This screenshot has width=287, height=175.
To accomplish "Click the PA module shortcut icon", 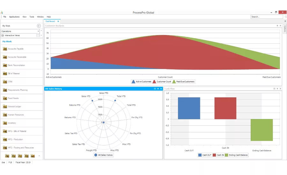I will click(7, 156).
